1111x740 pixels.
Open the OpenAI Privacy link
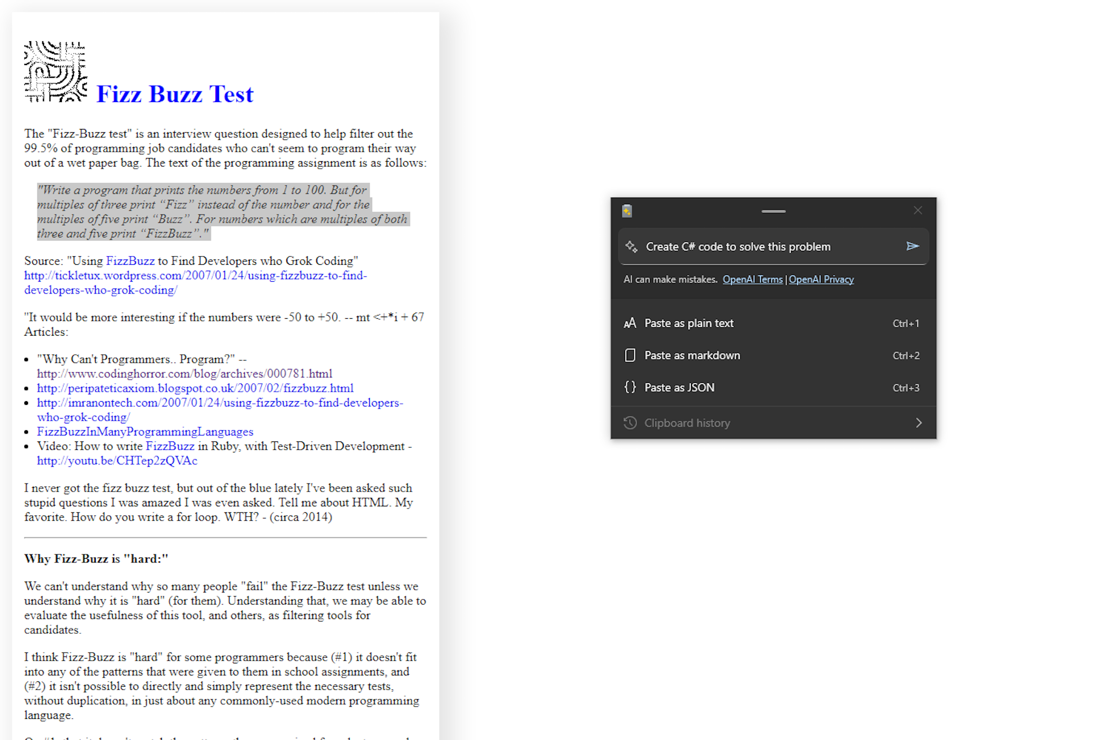click(x=821, y=280)
